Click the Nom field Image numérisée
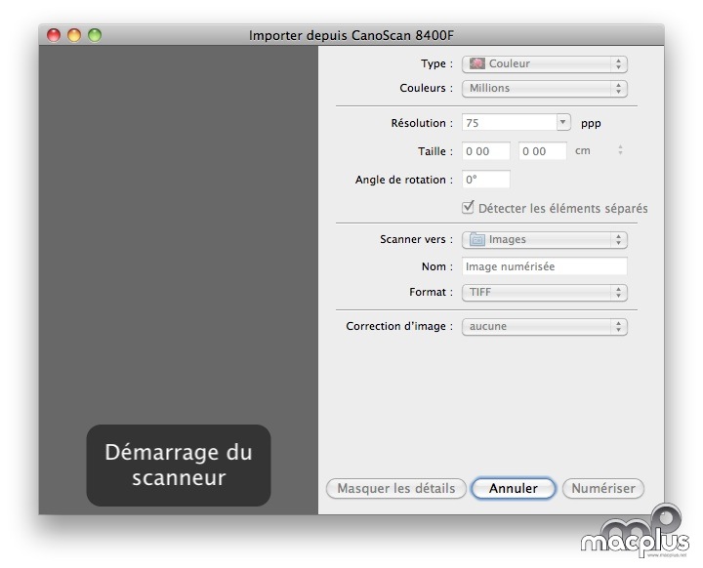Image resolution: width=703 pixels, height=568 pixels. pos(544,266)
